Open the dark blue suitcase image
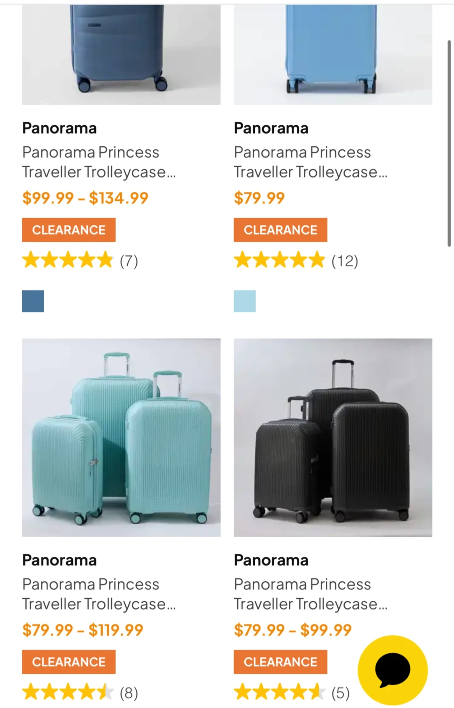454x708 pixels. [121, 55]
